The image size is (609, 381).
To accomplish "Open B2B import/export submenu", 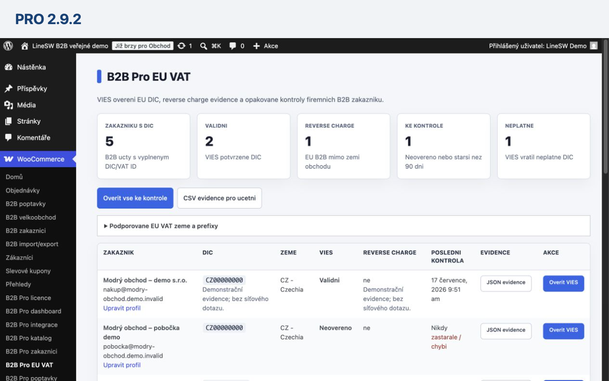I will click(32, 244).
